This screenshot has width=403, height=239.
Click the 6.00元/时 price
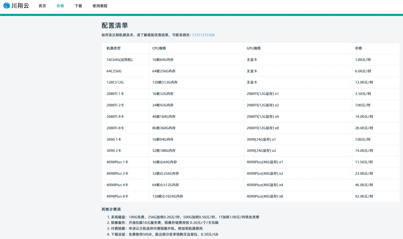(363, 71)
